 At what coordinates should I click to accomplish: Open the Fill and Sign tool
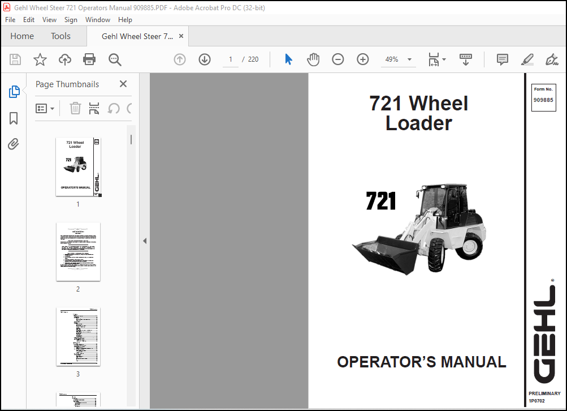(x=552, y=59)
